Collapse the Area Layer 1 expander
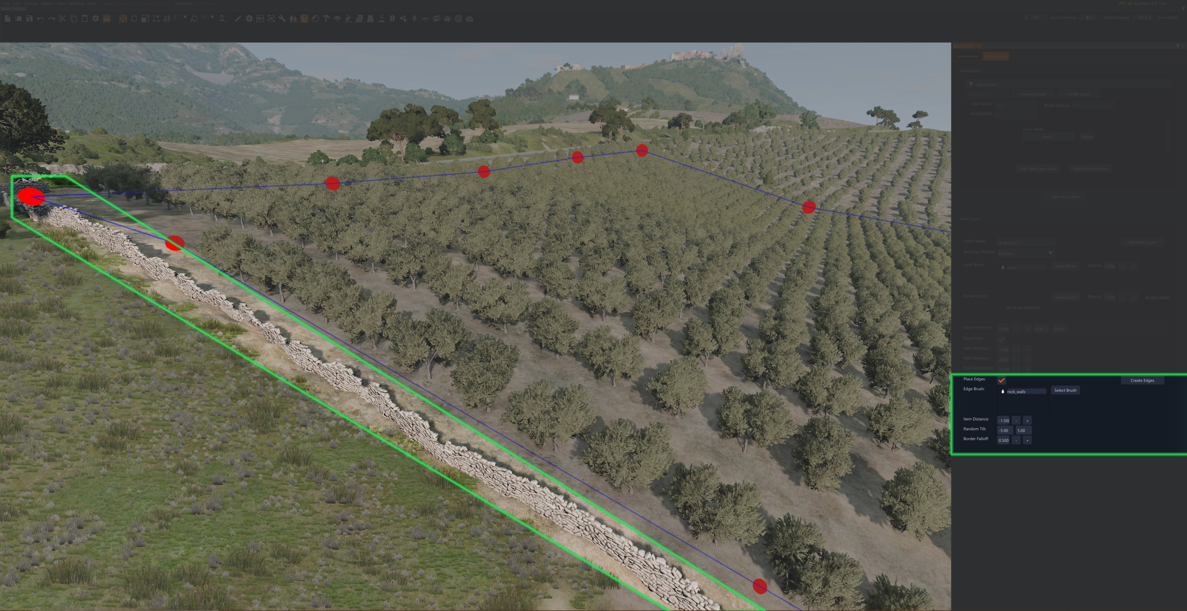The width and height of the screenshot is (1187, 611). 971,84
